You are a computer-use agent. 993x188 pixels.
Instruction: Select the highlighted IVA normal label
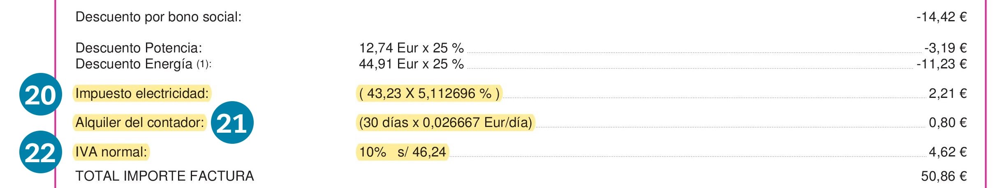point(111,152)
